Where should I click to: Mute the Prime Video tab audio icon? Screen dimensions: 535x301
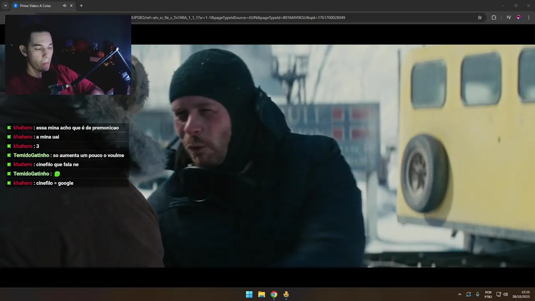point(64,6)
